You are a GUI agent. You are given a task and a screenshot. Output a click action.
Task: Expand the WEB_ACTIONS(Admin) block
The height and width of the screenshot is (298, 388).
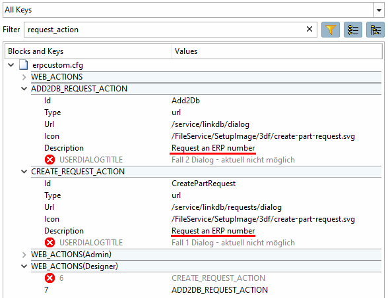point(24,255)
